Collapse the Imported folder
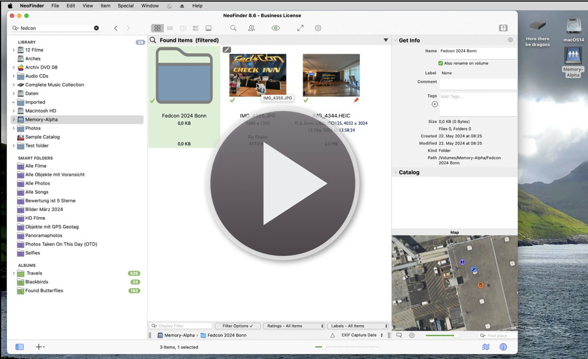Viewport: 588px width, 359px height. 14,102
